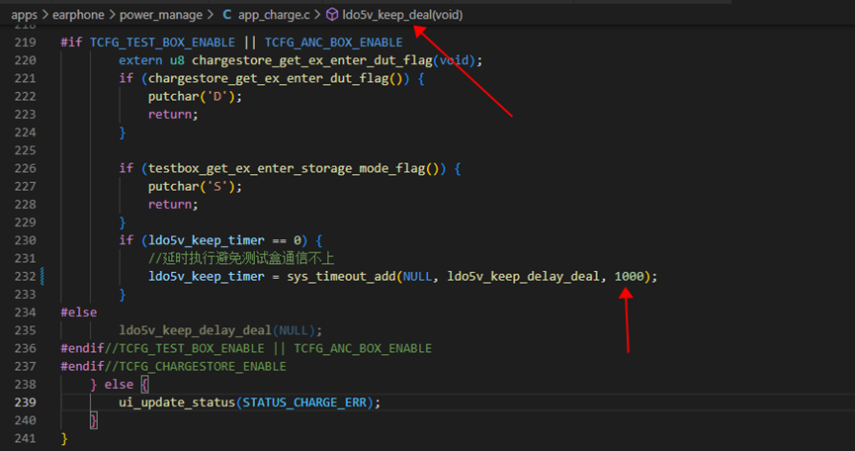Click TCFG_ANC_BOX_ENABLE macro on line 219
The width and height of the screenshot is (855, 451).
(334, 43)
